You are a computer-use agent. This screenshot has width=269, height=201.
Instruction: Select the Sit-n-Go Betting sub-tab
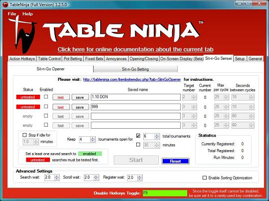tap(135, 69)
